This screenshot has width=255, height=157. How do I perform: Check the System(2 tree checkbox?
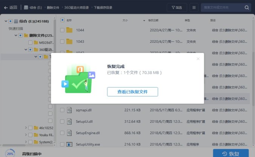click(x=30, y=142)
